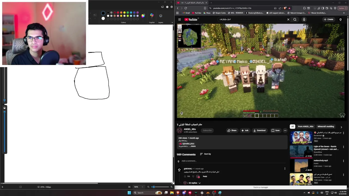Viewport: 349px width, 196px height.
Task: Click the Add a comment field
Action: coord(233,161)
